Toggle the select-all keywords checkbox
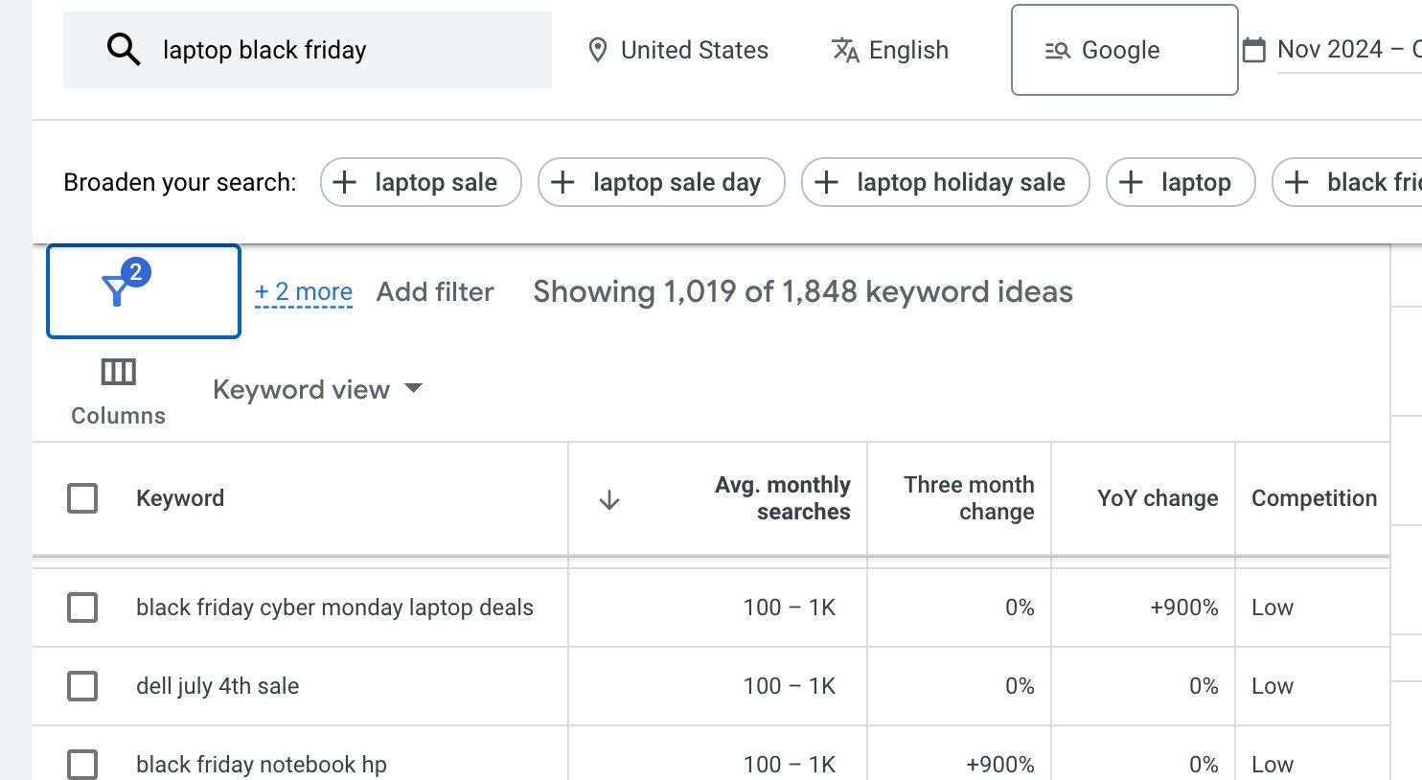 coord(82,498)
